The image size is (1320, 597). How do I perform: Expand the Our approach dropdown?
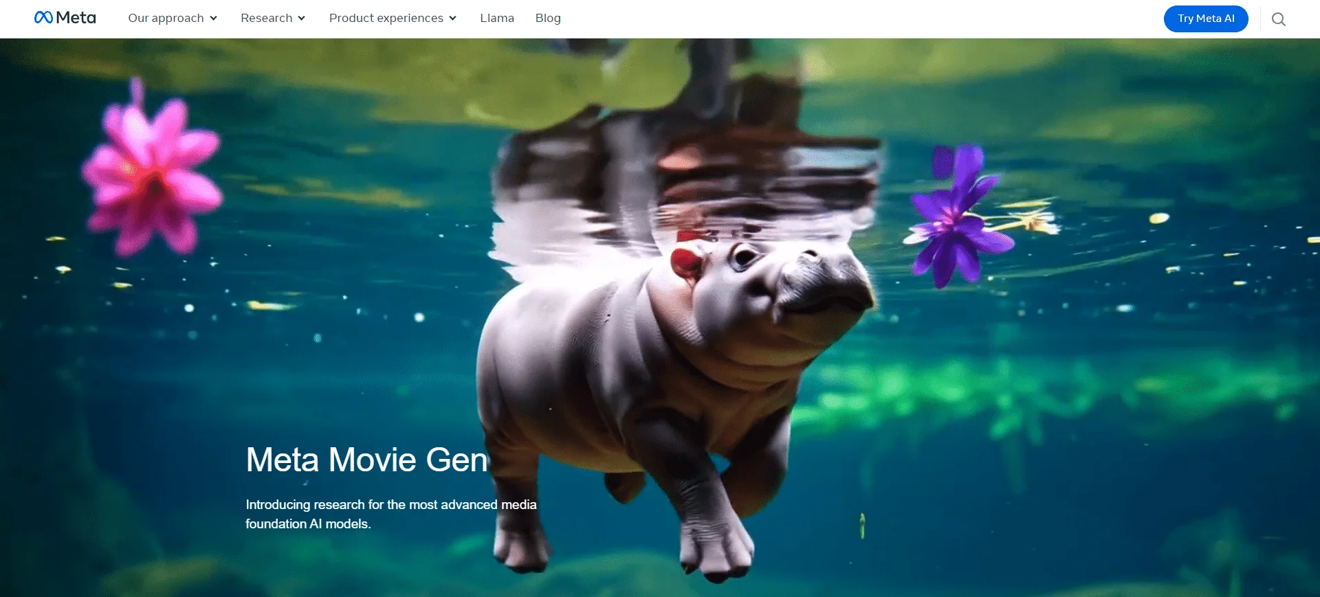[x=173, y=18]
